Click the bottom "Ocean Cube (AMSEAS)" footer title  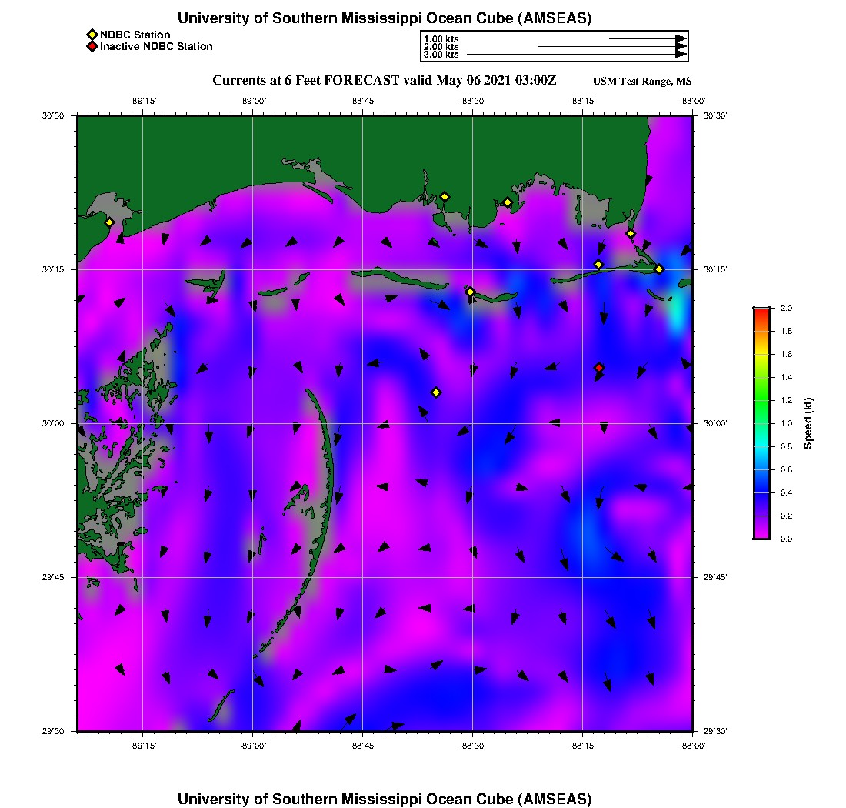coord(385,798)
